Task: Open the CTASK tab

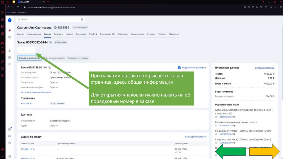Action: tap(93, 34)
